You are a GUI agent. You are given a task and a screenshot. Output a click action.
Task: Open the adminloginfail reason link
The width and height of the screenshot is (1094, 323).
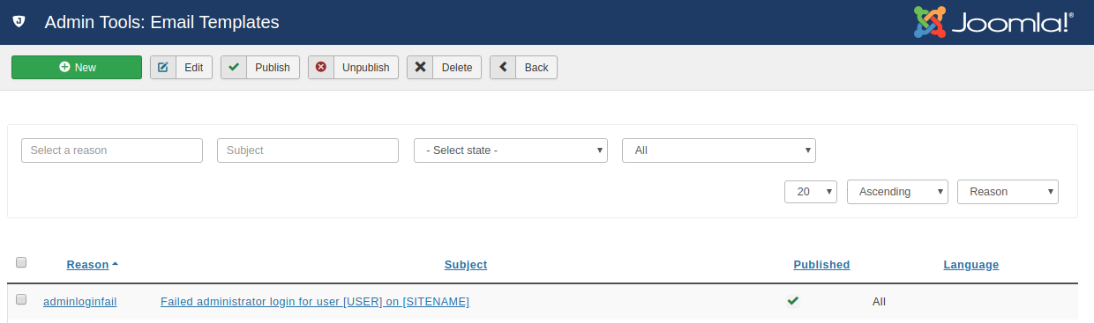80,302
